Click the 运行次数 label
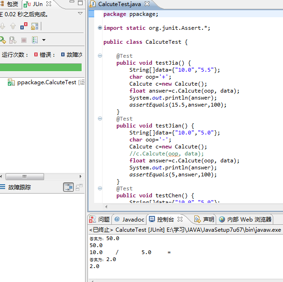This screenshot has height=282, width=283. pyautogui.click(x=15, y=54)
